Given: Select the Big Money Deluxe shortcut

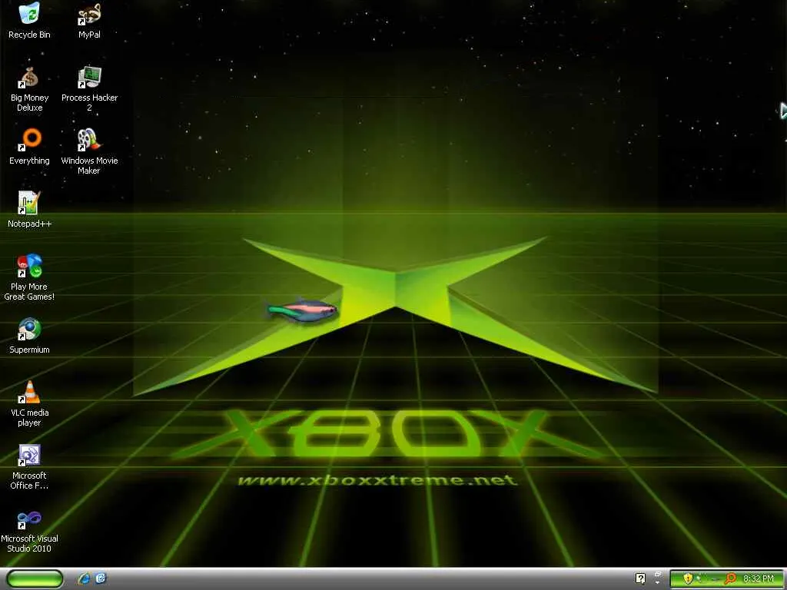Looking at the screenshot, I should [x=29, y=89].
